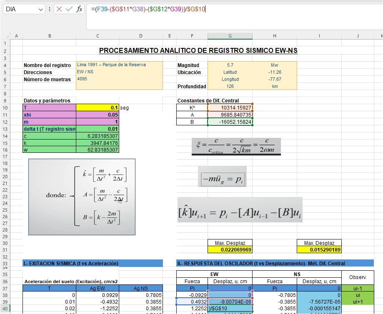Select column C header
Screen dimensions: 383x314
point(98,36)
